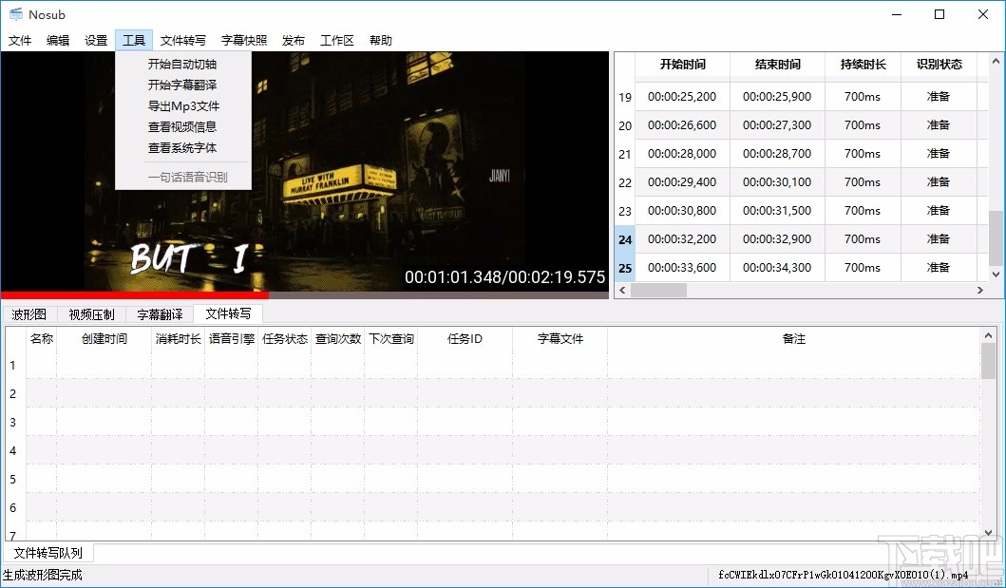The width and height of the screenshot is (1006, 588).
Task: Click end time 00:00:28,700
Action: click(x=777, y=153)
